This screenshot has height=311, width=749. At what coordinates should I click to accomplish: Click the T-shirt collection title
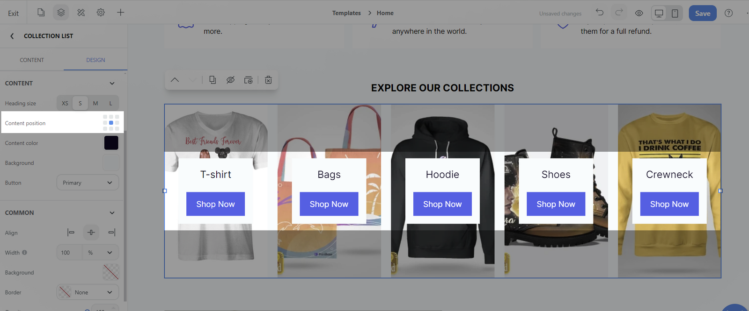click(216, 175)
